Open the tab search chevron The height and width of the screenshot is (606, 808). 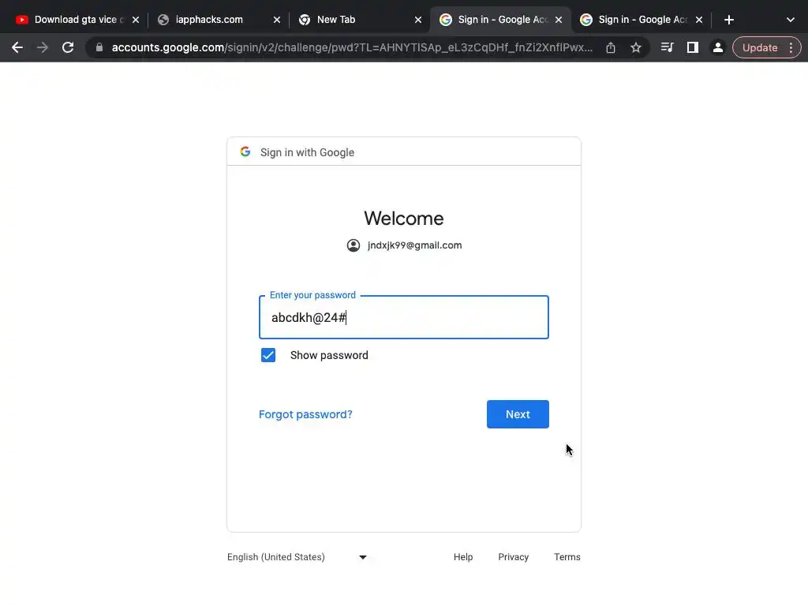(x=791, y=20)
